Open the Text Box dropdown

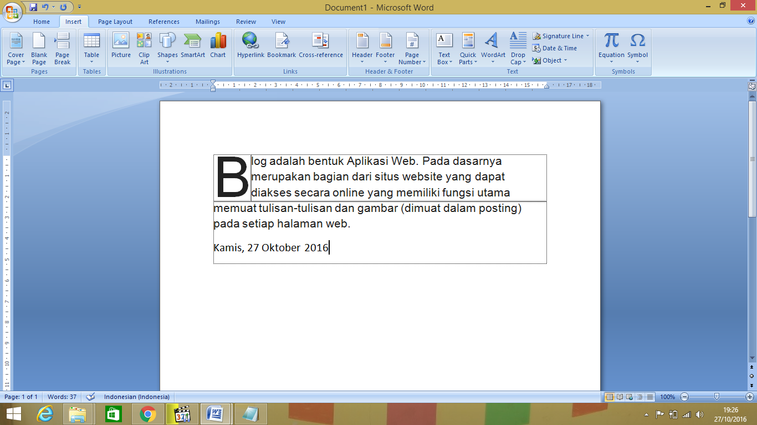pos(444,49)
